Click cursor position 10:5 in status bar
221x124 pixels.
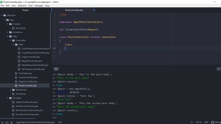(60, 122)
